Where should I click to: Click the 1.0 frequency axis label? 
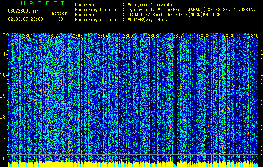point(4,75)
